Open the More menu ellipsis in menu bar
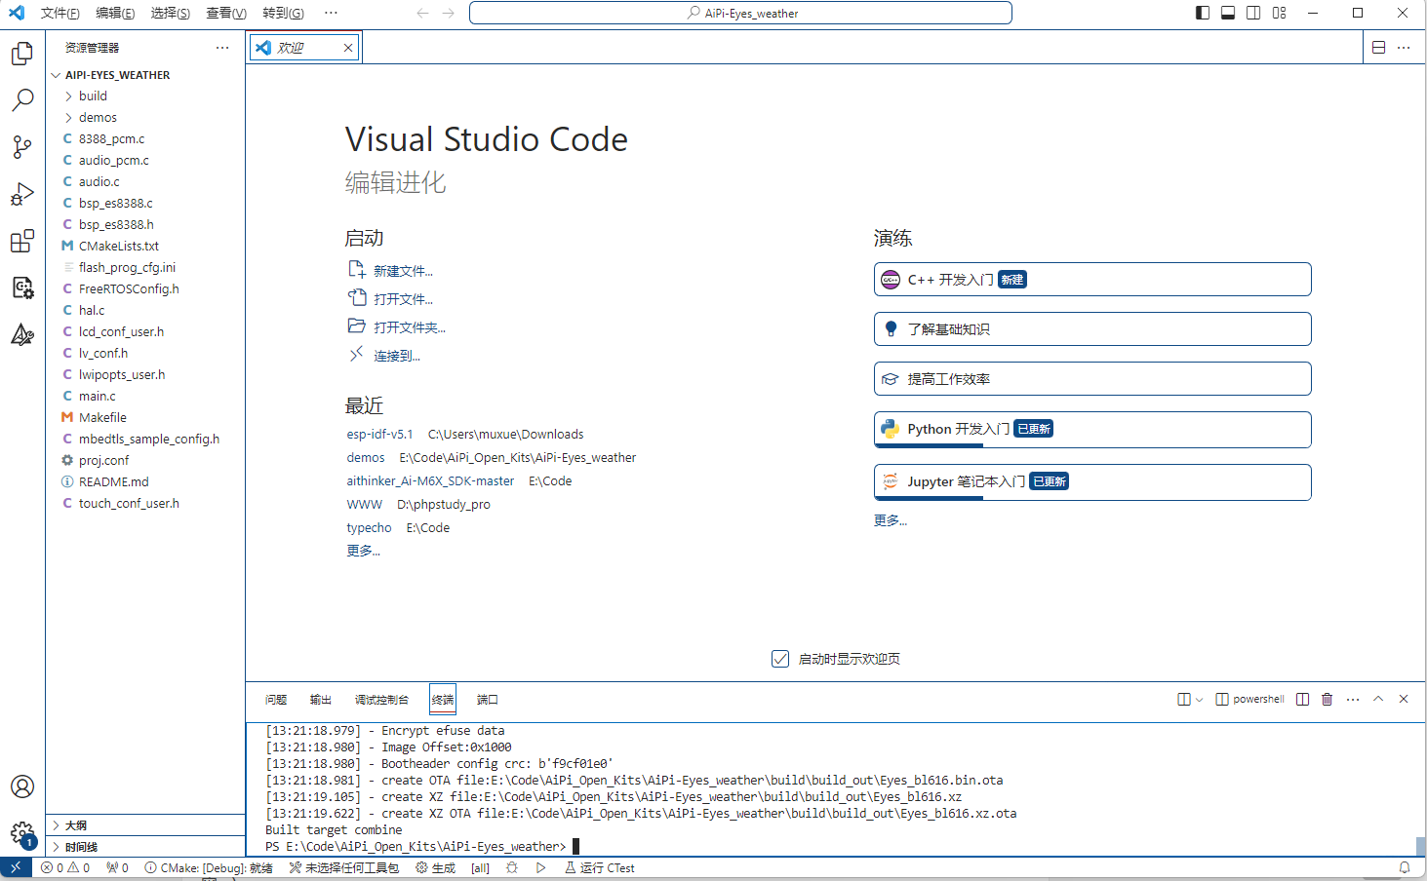Image resolution: width=1427 pixels, height=881 pixels. [331, 13]
